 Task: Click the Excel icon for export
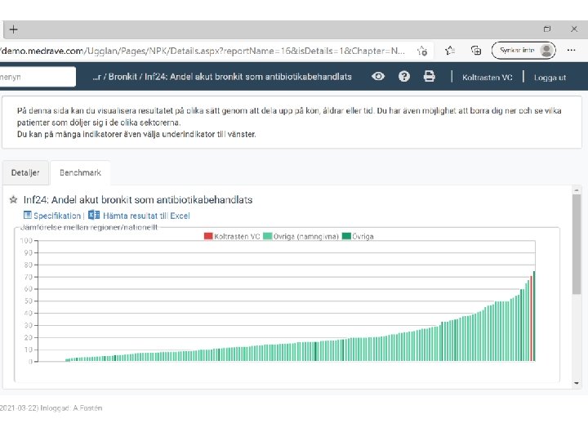94,216
